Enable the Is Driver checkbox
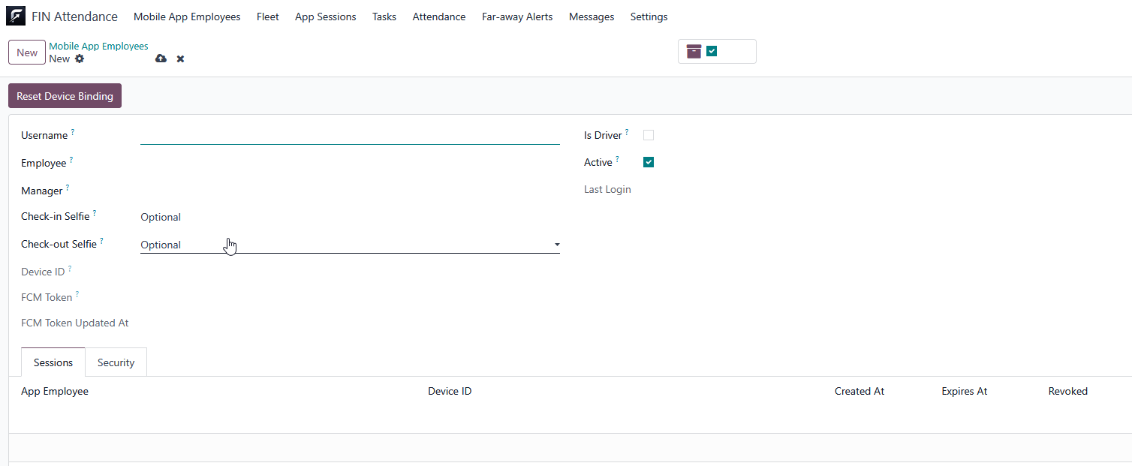 tap(649, 135)
